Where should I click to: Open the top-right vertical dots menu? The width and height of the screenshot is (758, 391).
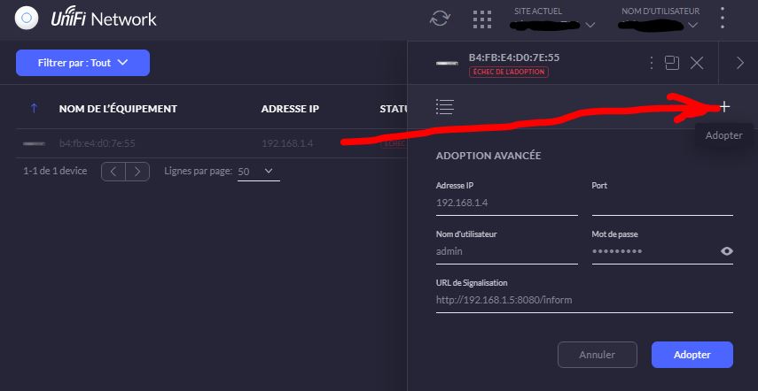click(723, 18)
